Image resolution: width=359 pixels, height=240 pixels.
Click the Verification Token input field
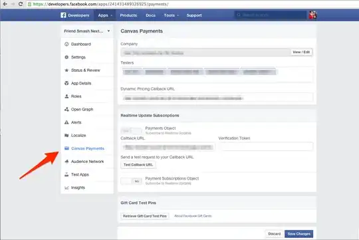click(265, 146)
